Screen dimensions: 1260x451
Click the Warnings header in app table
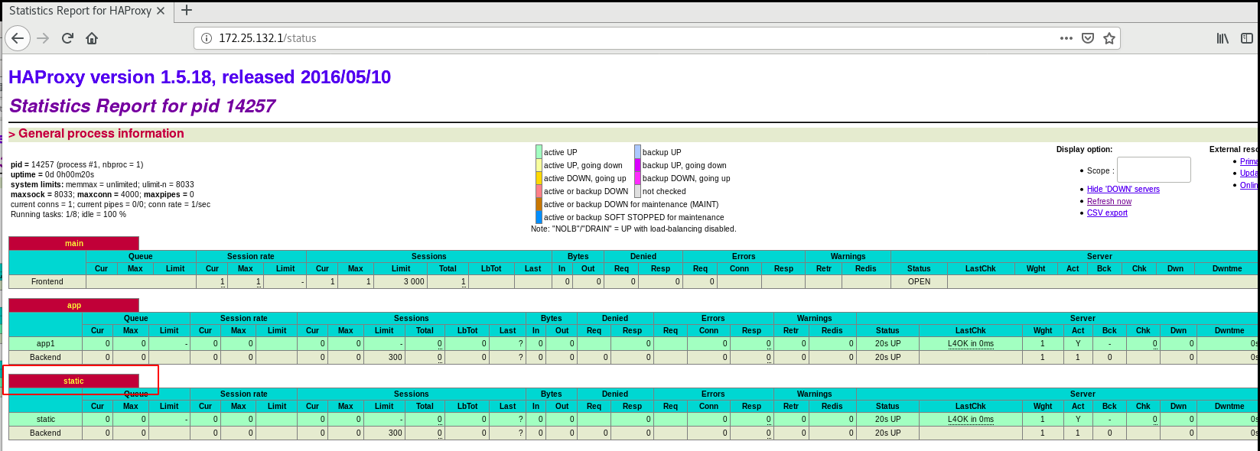(814, 318)
